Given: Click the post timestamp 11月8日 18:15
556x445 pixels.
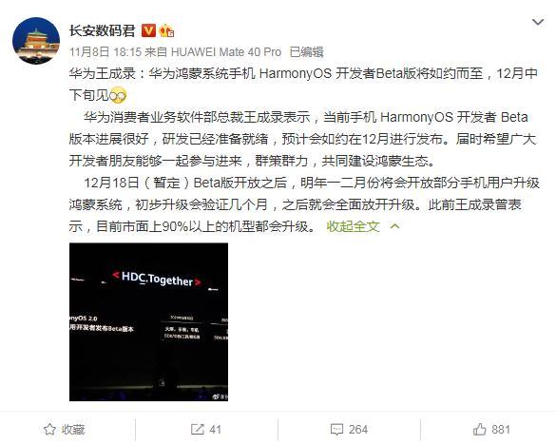Looking at the screenshot, I should coord(105,52).
